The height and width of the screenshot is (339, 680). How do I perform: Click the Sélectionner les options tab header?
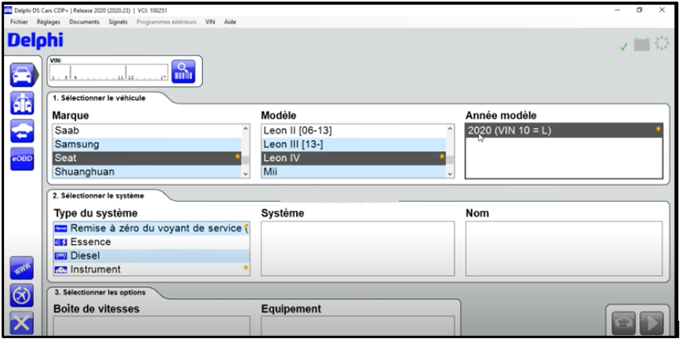click(99, 292)
